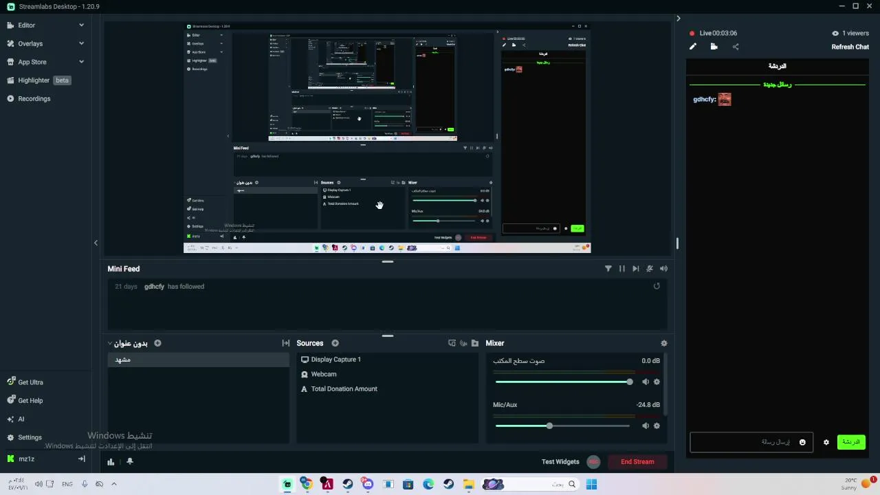
Task: Mute the desktop audio (0.0 dB) channel
Action: 646,382
